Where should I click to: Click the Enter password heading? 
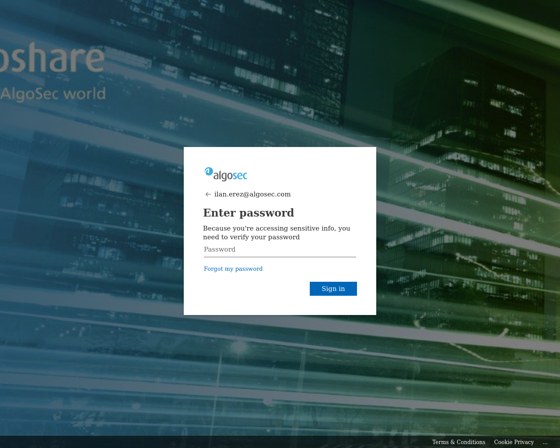point(248,213)
